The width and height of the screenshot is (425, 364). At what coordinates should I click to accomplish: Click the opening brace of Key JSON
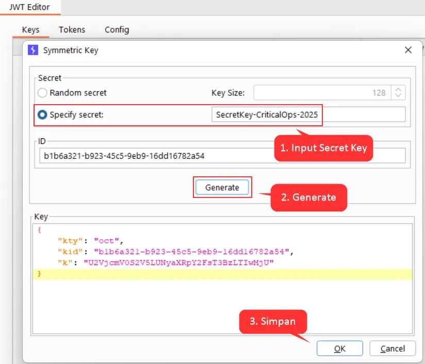(x=40, y=230)
